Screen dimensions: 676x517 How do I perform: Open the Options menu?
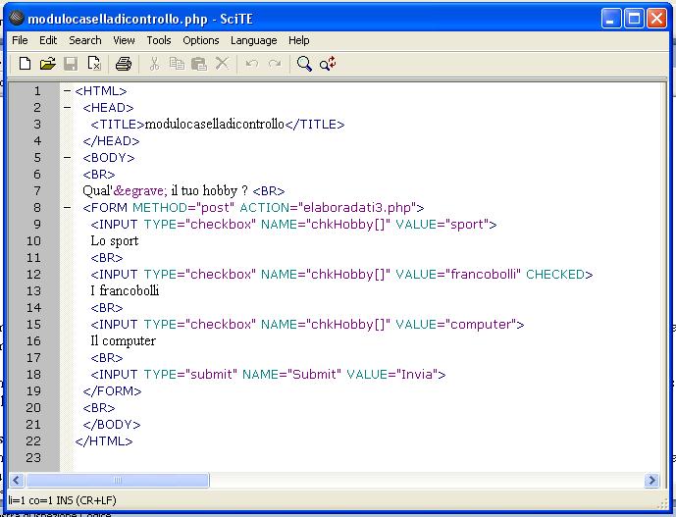coord(201,40)
